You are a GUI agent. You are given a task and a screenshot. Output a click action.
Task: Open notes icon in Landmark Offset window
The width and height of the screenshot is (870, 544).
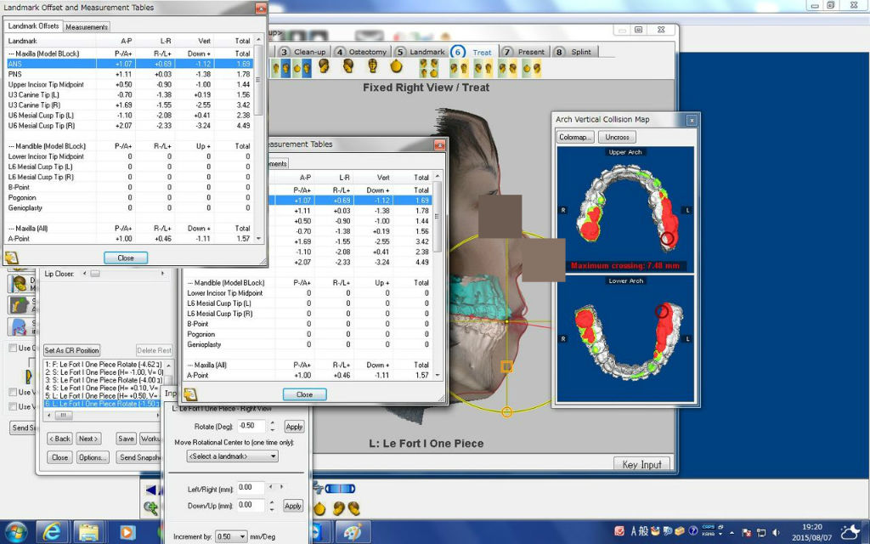coord(11,258)
